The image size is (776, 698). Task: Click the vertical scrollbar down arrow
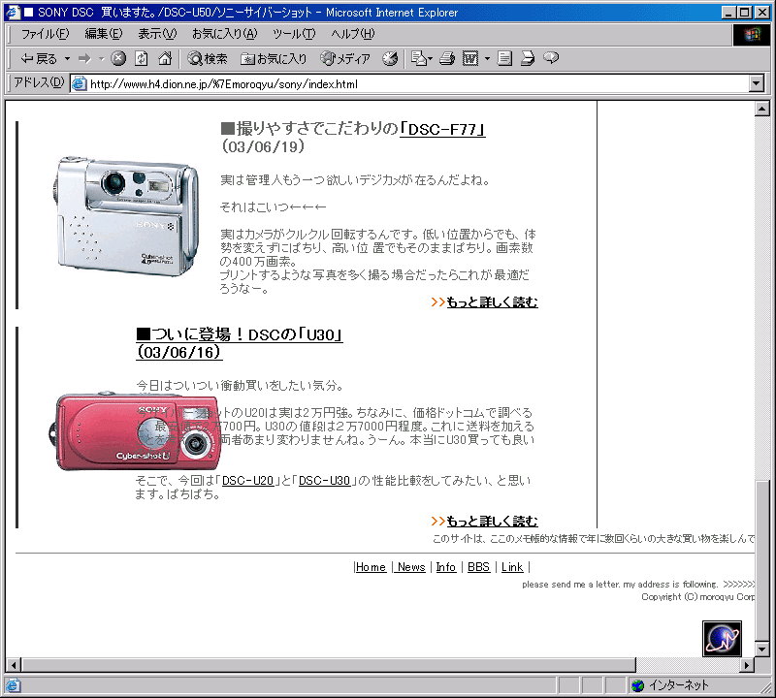tap(762, 649)
